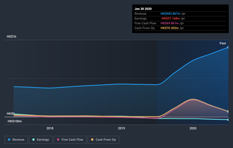Toggle the Cash From Op legend button
Screen dimensions: 233x148
pyautogui.click(x=103, y=140)
